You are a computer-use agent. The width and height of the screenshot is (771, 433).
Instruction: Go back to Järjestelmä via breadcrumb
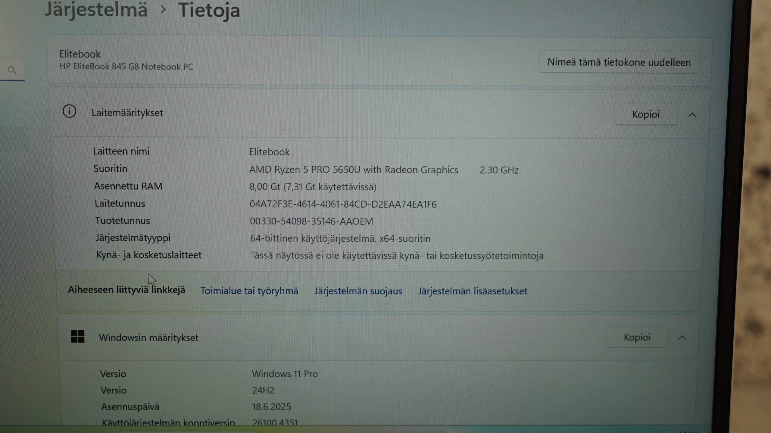click(x=96, y=10)
